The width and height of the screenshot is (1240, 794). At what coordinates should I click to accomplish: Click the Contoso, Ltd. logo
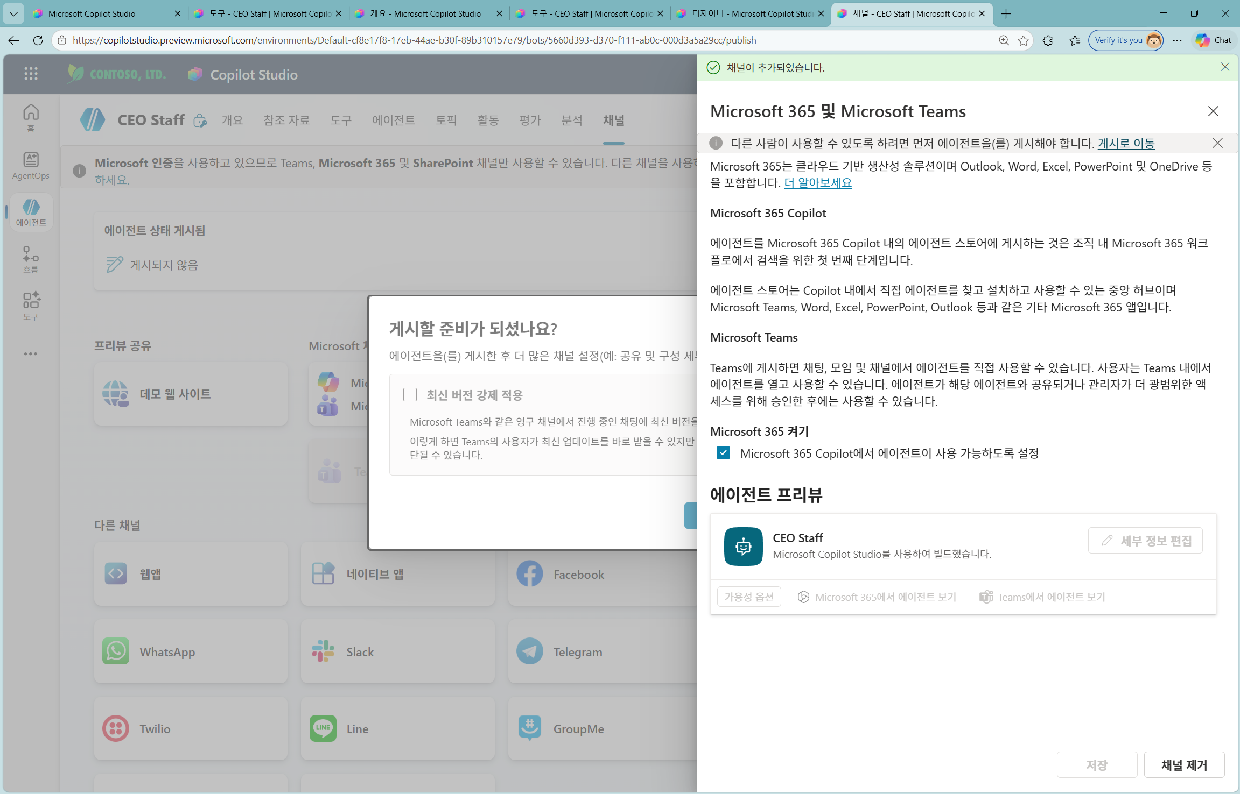pyautogui.click(x=117, y=74)
